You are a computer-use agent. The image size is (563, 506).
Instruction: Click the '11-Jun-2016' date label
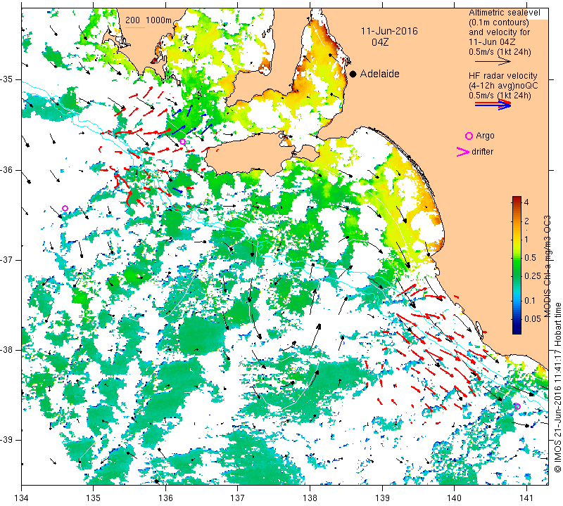389,31
